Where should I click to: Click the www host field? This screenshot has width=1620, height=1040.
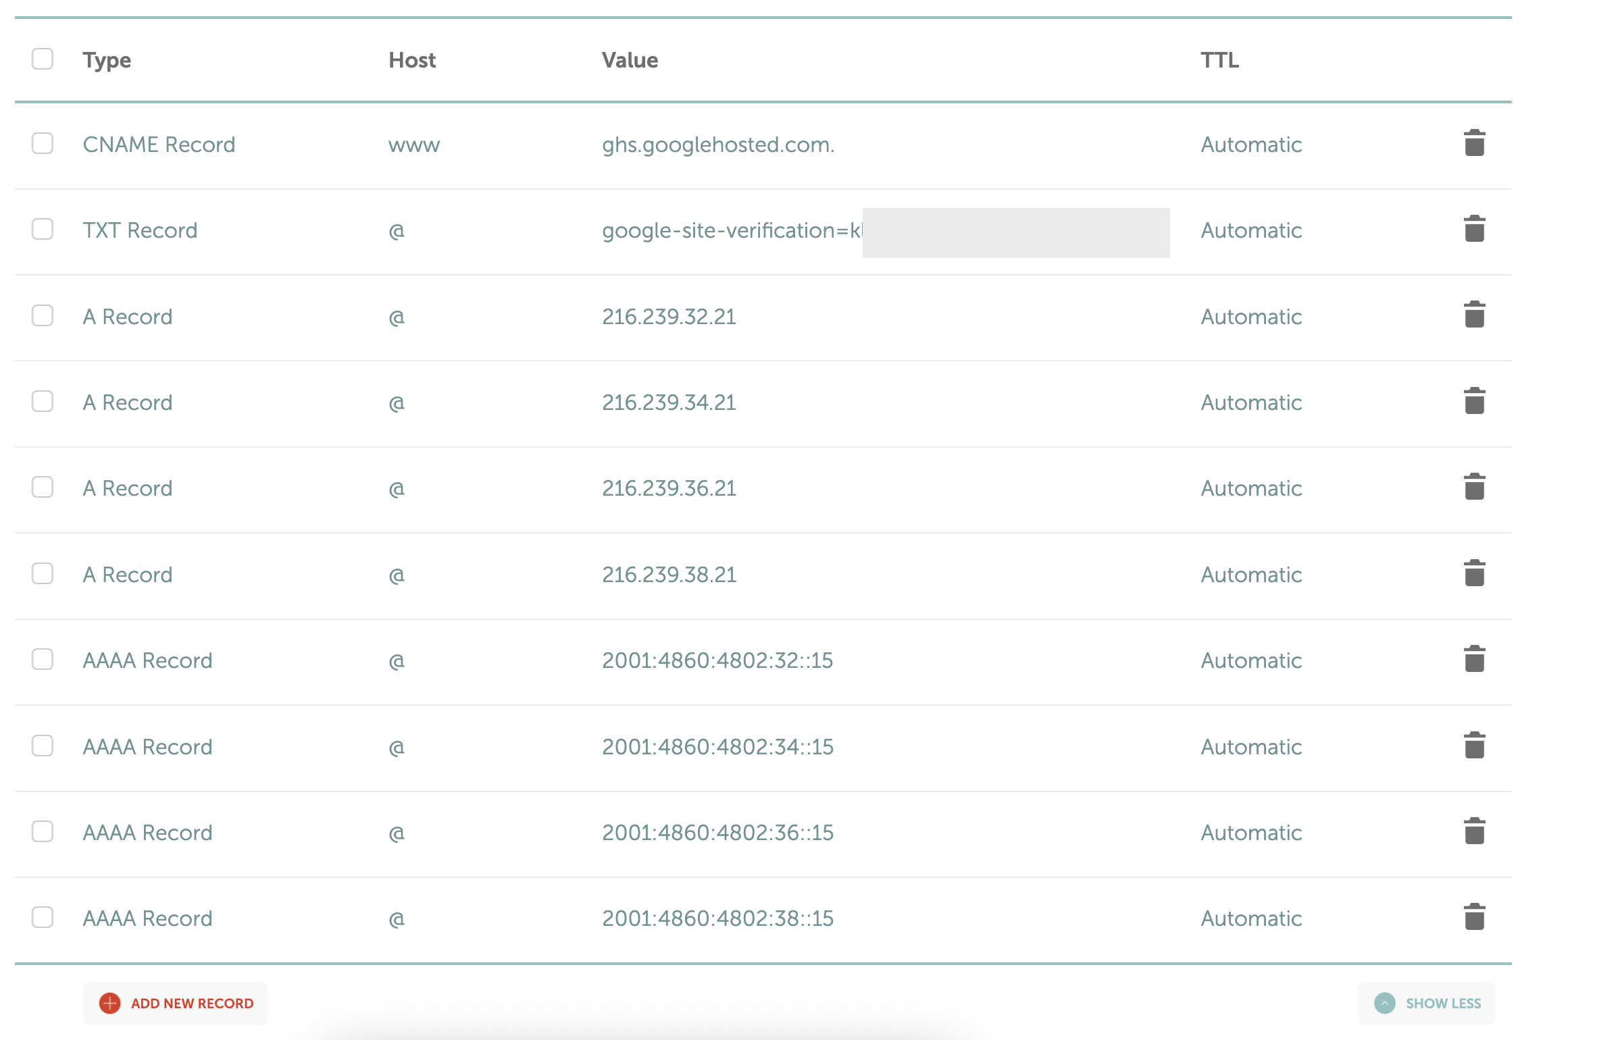point(414,145)
